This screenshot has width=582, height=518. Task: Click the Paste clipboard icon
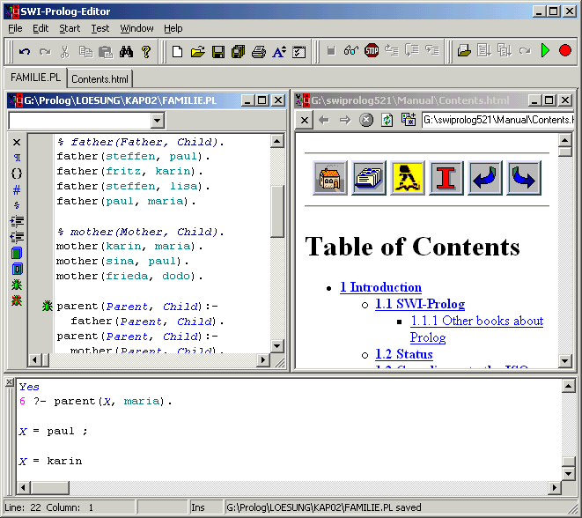click(106, 52)
